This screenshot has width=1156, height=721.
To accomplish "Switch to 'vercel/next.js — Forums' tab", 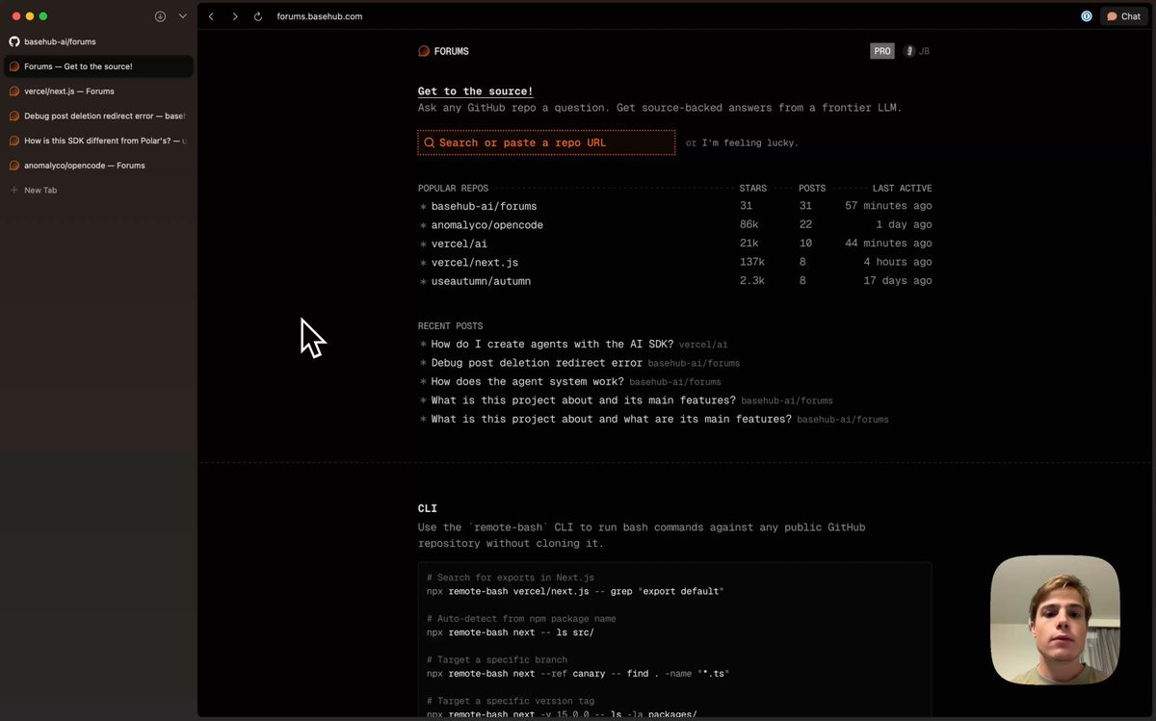I will 98,91.
